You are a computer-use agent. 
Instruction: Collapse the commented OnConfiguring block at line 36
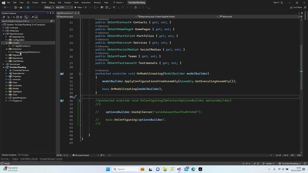pos(80,100)
